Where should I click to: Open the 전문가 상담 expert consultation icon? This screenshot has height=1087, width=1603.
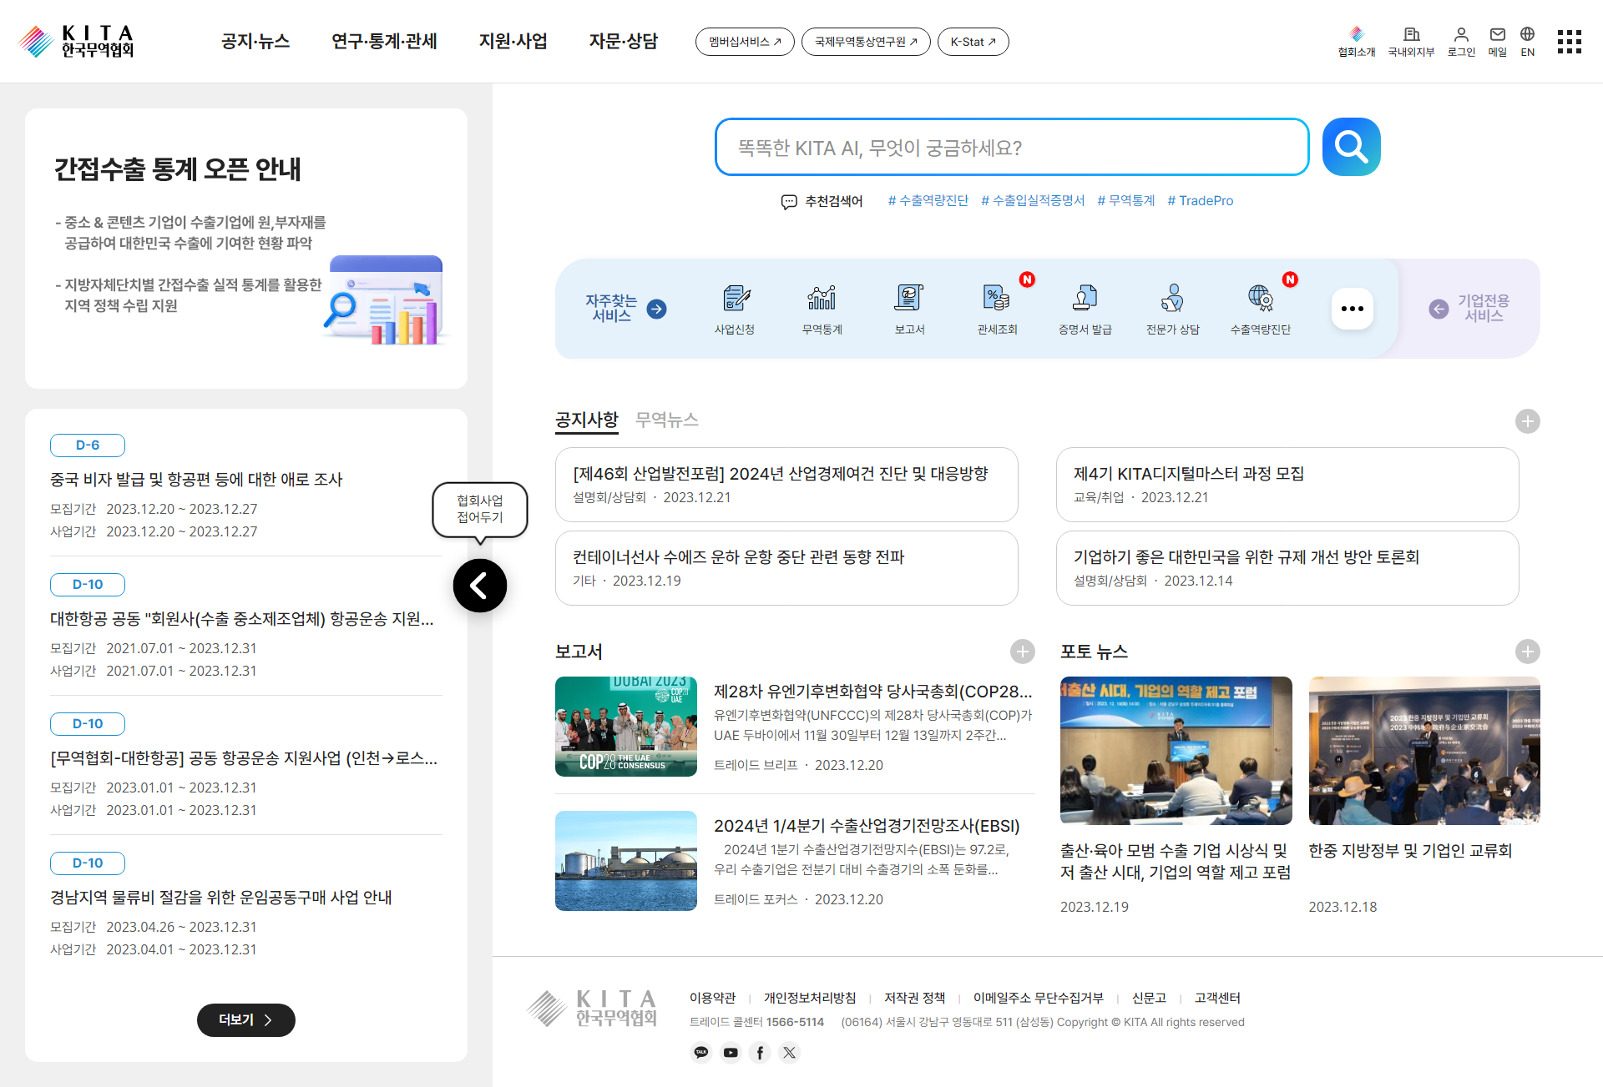pos(1172,298)
